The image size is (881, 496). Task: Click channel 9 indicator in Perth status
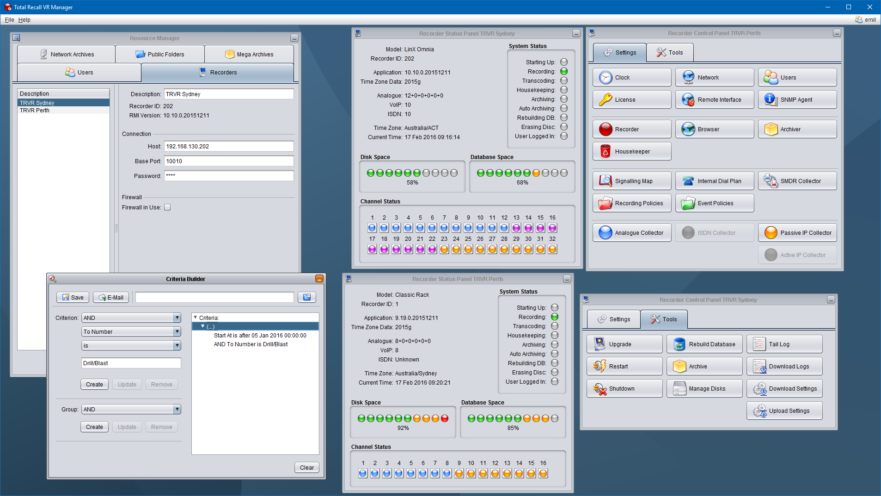459,473
